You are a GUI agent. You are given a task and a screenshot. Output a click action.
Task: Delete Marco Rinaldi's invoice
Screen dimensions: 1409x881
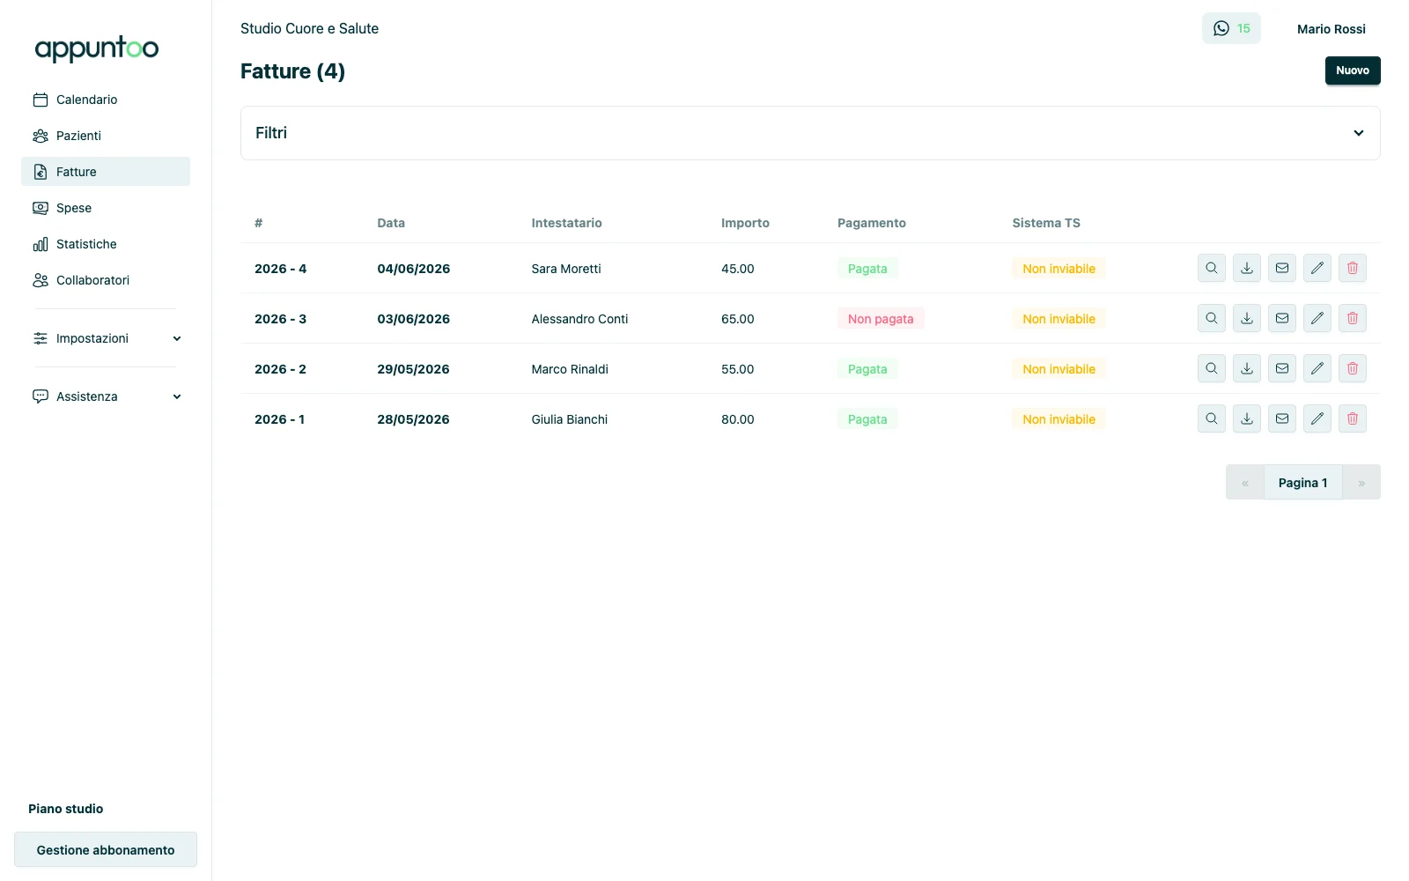(x=1353, y=368)
